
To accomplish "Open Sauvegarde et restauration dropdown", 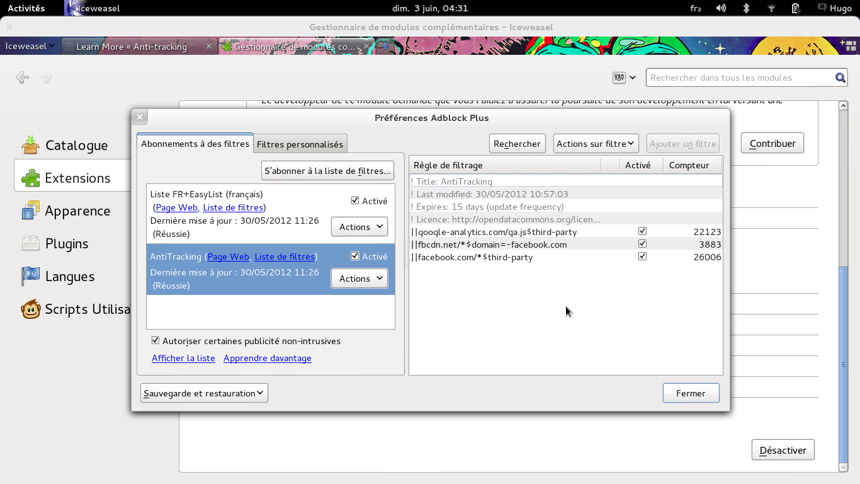I will 204,393.
